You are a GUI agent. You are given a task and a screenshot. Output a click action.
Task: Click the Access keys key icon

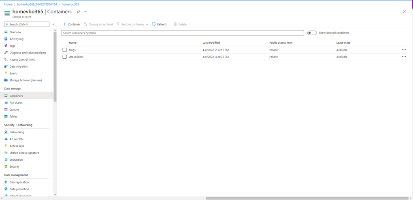pos(6,146)
